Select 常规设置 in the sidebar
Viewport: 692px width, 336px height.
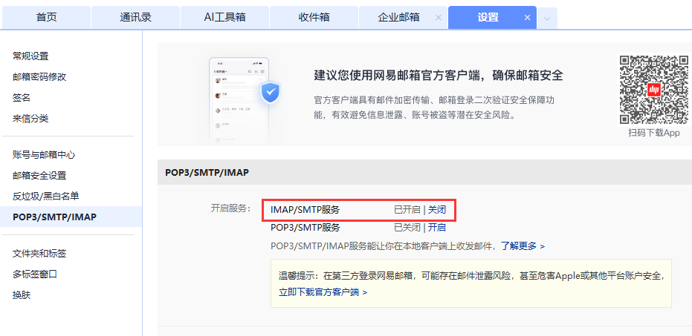tap(30, 56)
